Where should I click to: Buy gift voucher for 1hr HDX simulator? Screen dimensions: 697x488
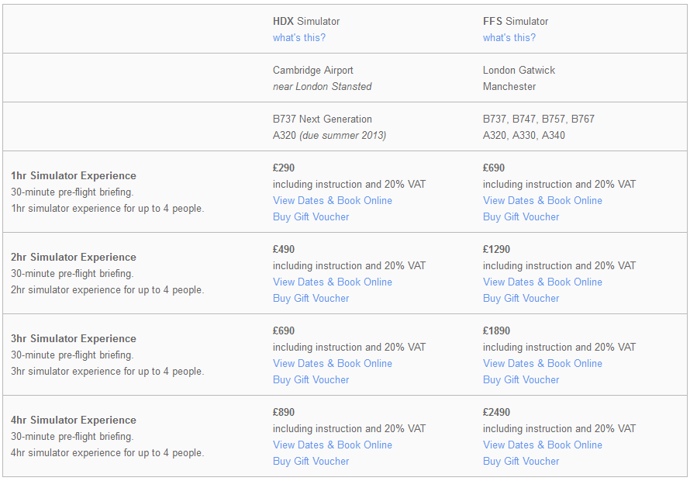[311, 216]
